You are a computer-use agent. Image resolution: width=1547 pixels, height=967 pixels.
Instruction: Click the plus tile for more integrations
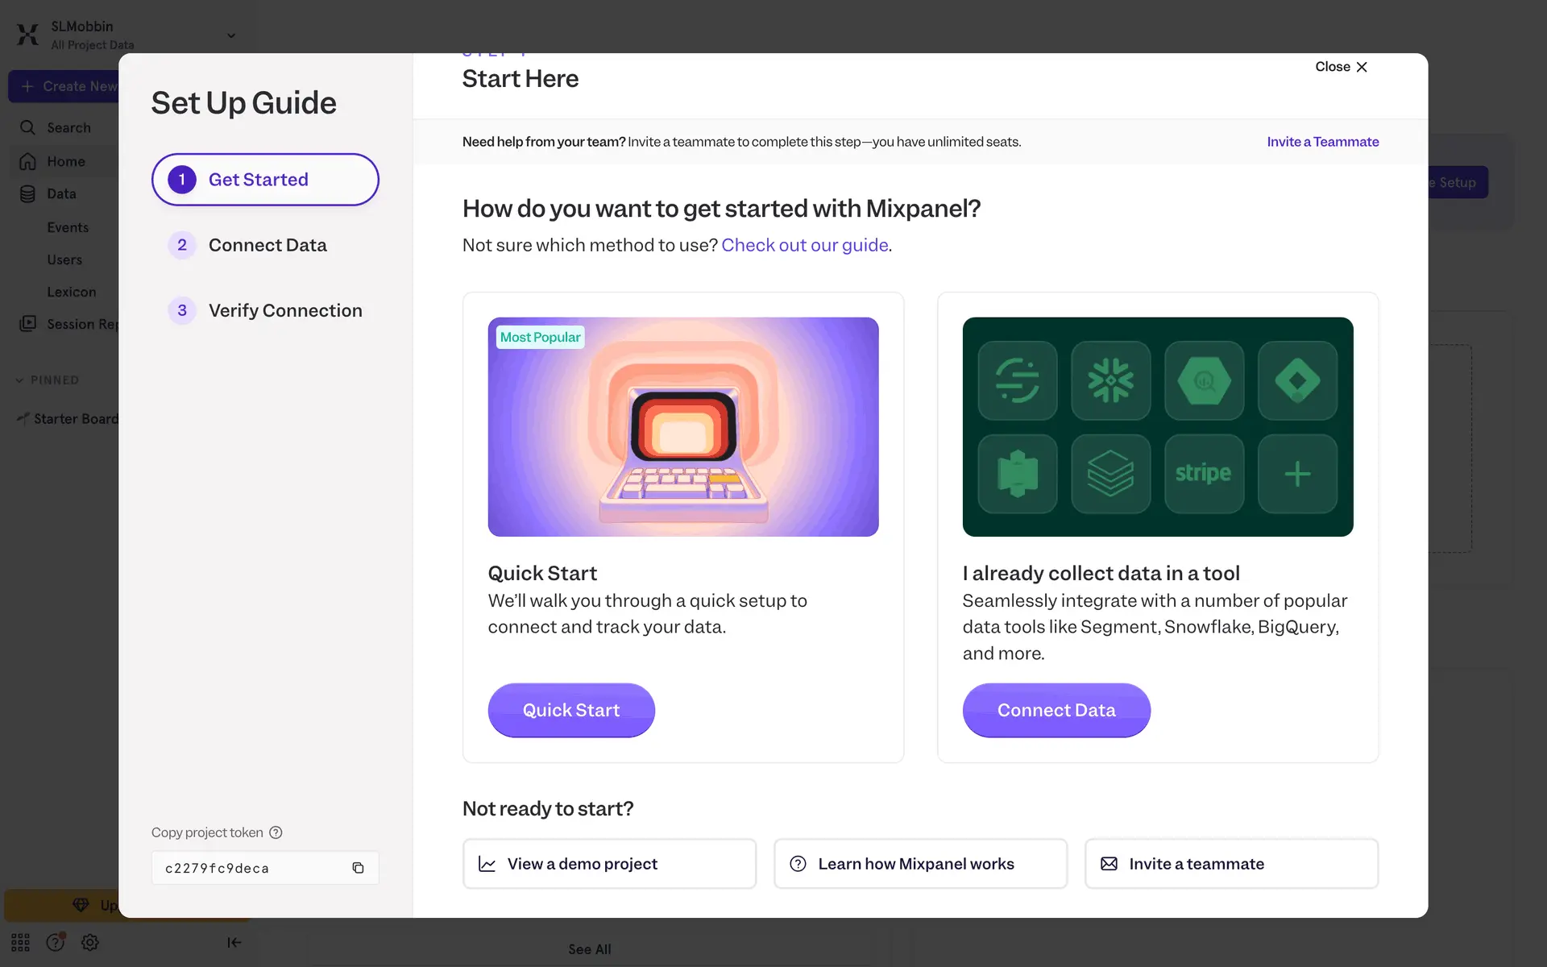coord(1297,474)
